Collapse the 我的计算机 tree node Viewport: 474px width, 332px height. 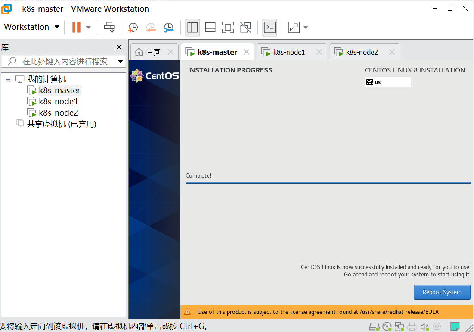9,80
